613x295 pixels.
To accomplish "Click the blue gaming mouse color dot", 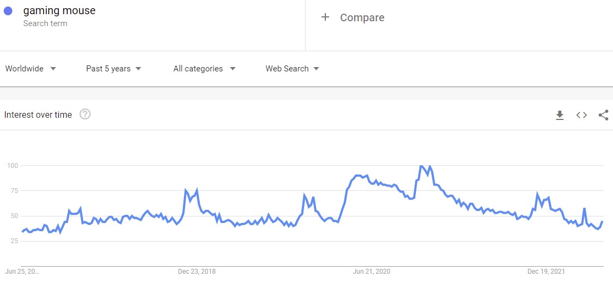I will pos(8,11).
